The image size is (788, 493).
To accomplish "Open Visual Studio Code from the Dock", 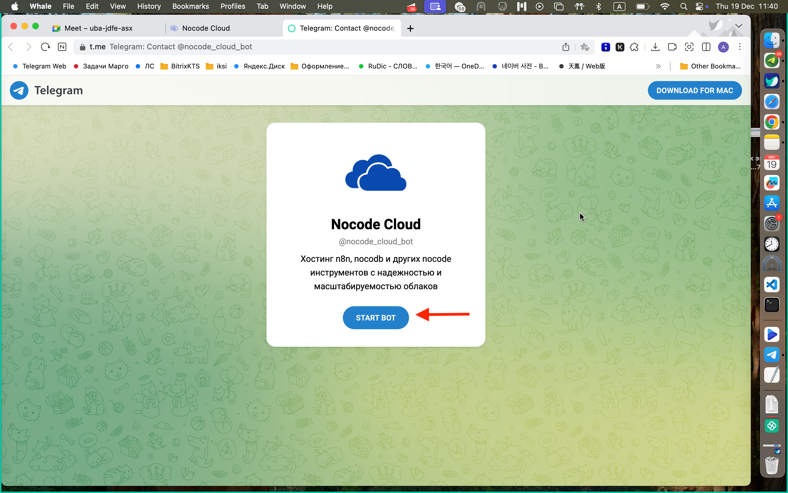I will pyautogui.click(x=771, y=285).
